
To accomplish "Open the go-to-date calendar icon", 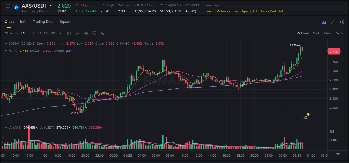I will 69,33.
